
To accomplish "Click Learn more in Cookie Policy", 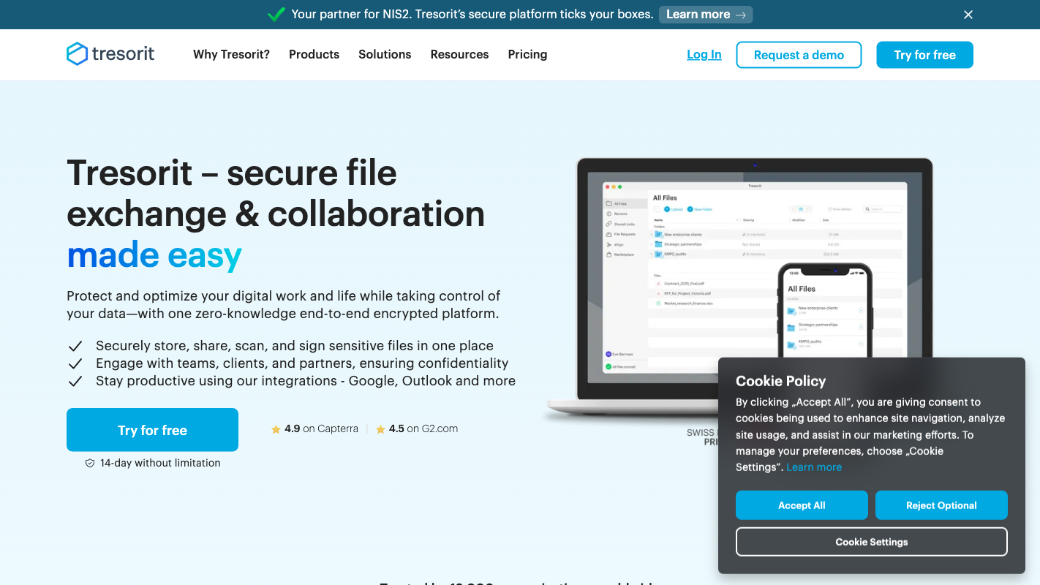I will [814, 467].
